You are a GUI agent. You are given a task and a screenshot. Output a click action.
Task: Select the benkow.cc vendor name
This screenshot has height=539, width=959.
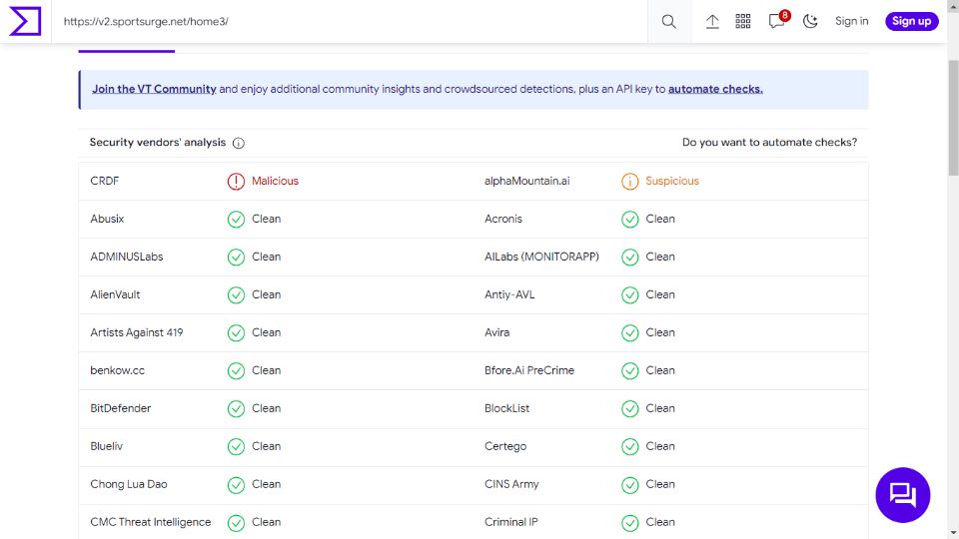coord(118,370)
